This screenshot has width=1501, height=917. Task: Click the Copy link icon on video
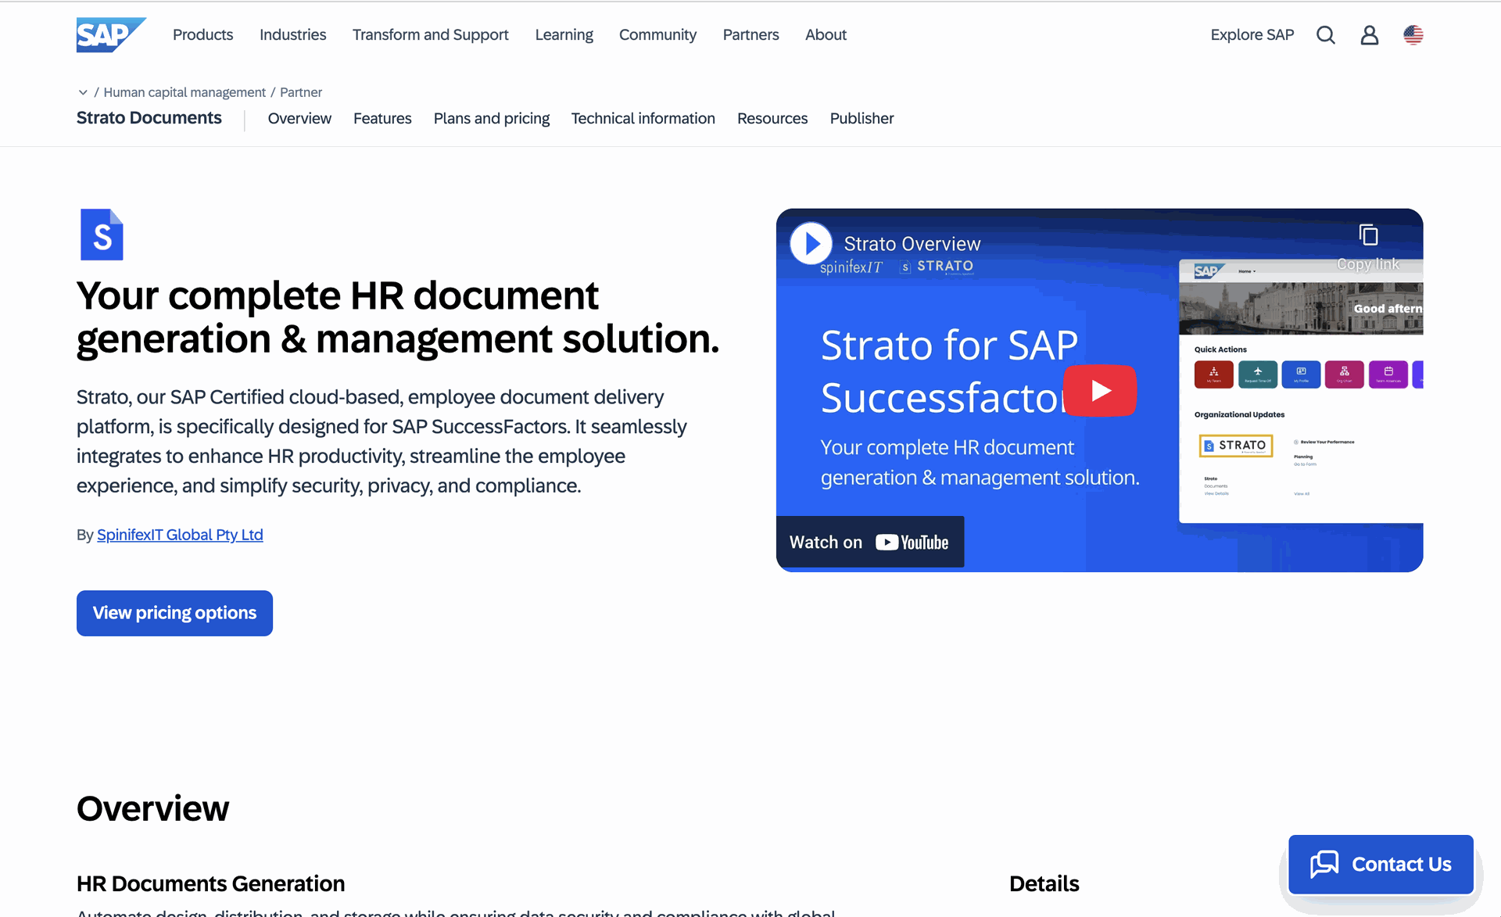[1368, 235]
